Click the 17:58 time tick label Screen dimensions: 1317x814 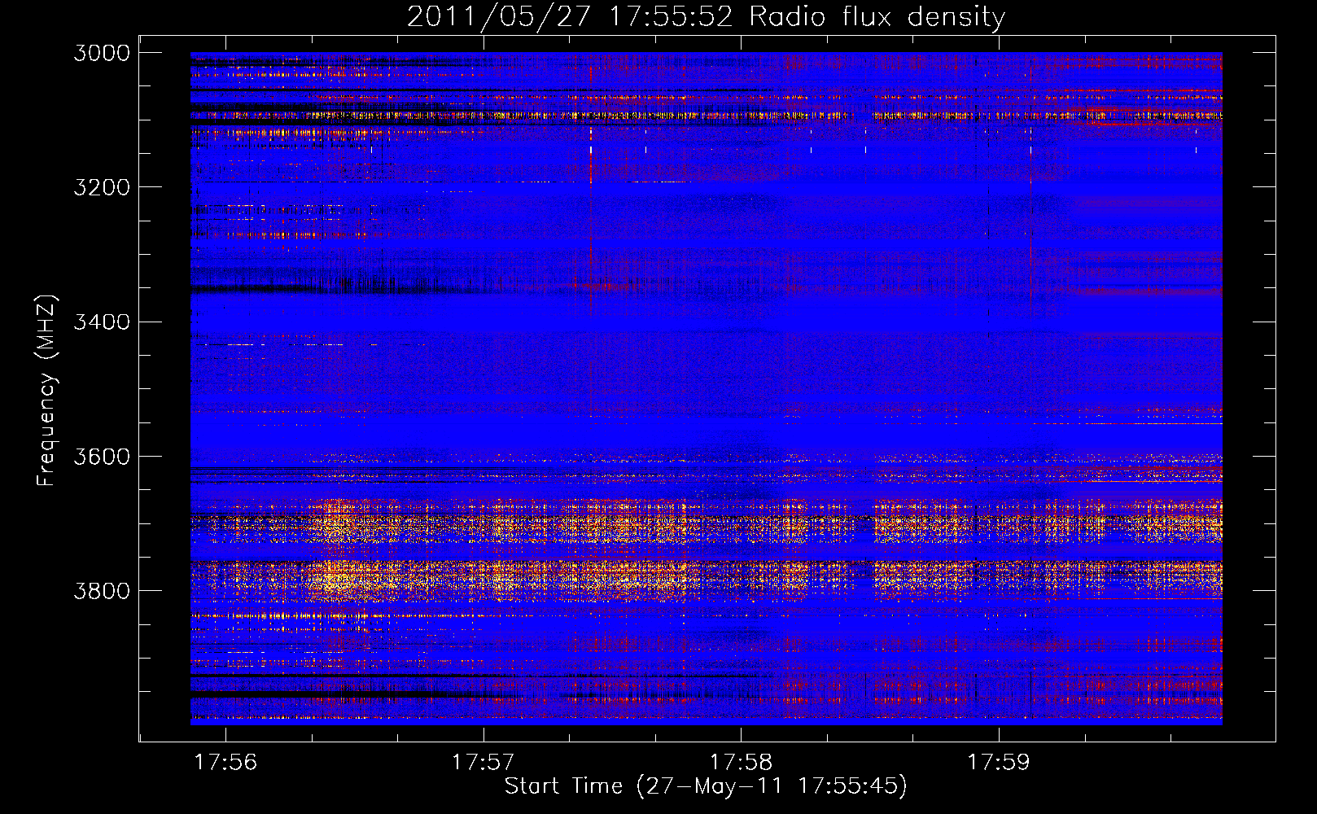(x=741, y=762)
